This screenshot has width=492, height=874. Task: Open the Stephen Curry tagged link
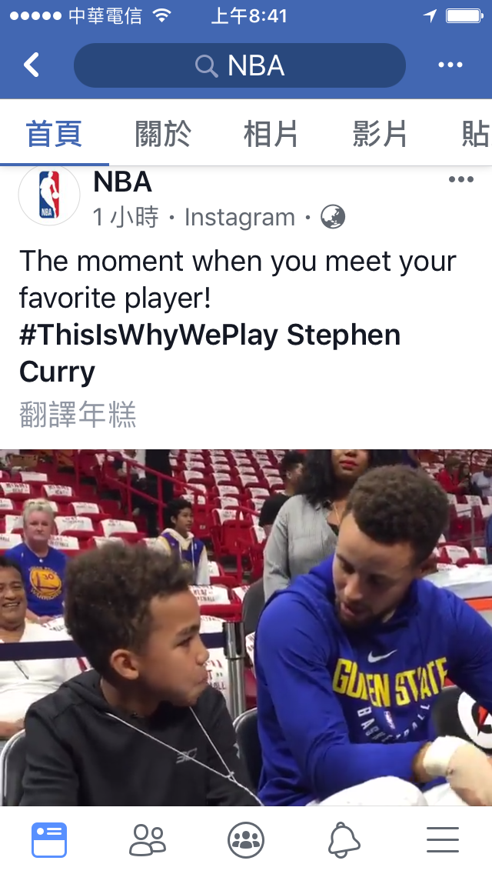pos(210,353)
